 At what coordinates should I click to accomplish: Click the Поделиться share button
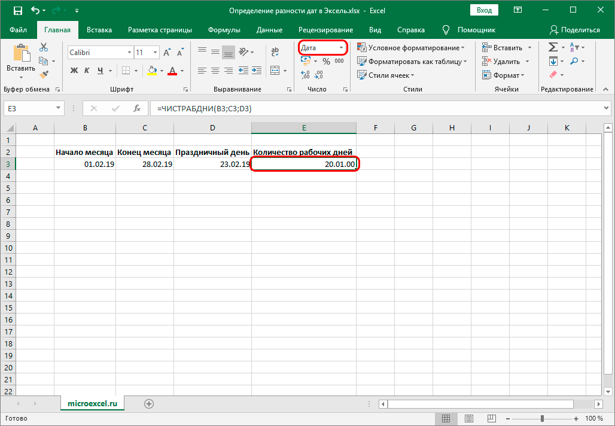click(574, 30)
